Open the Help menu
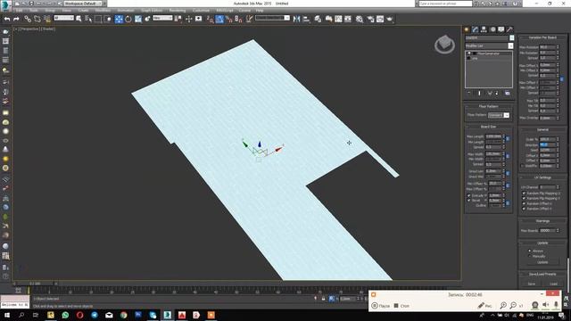 (260, 11)
